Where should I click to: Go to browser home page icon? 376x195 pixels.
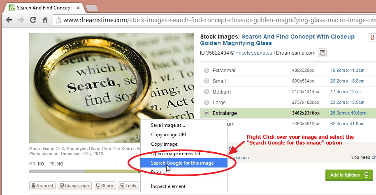[45, 20]
